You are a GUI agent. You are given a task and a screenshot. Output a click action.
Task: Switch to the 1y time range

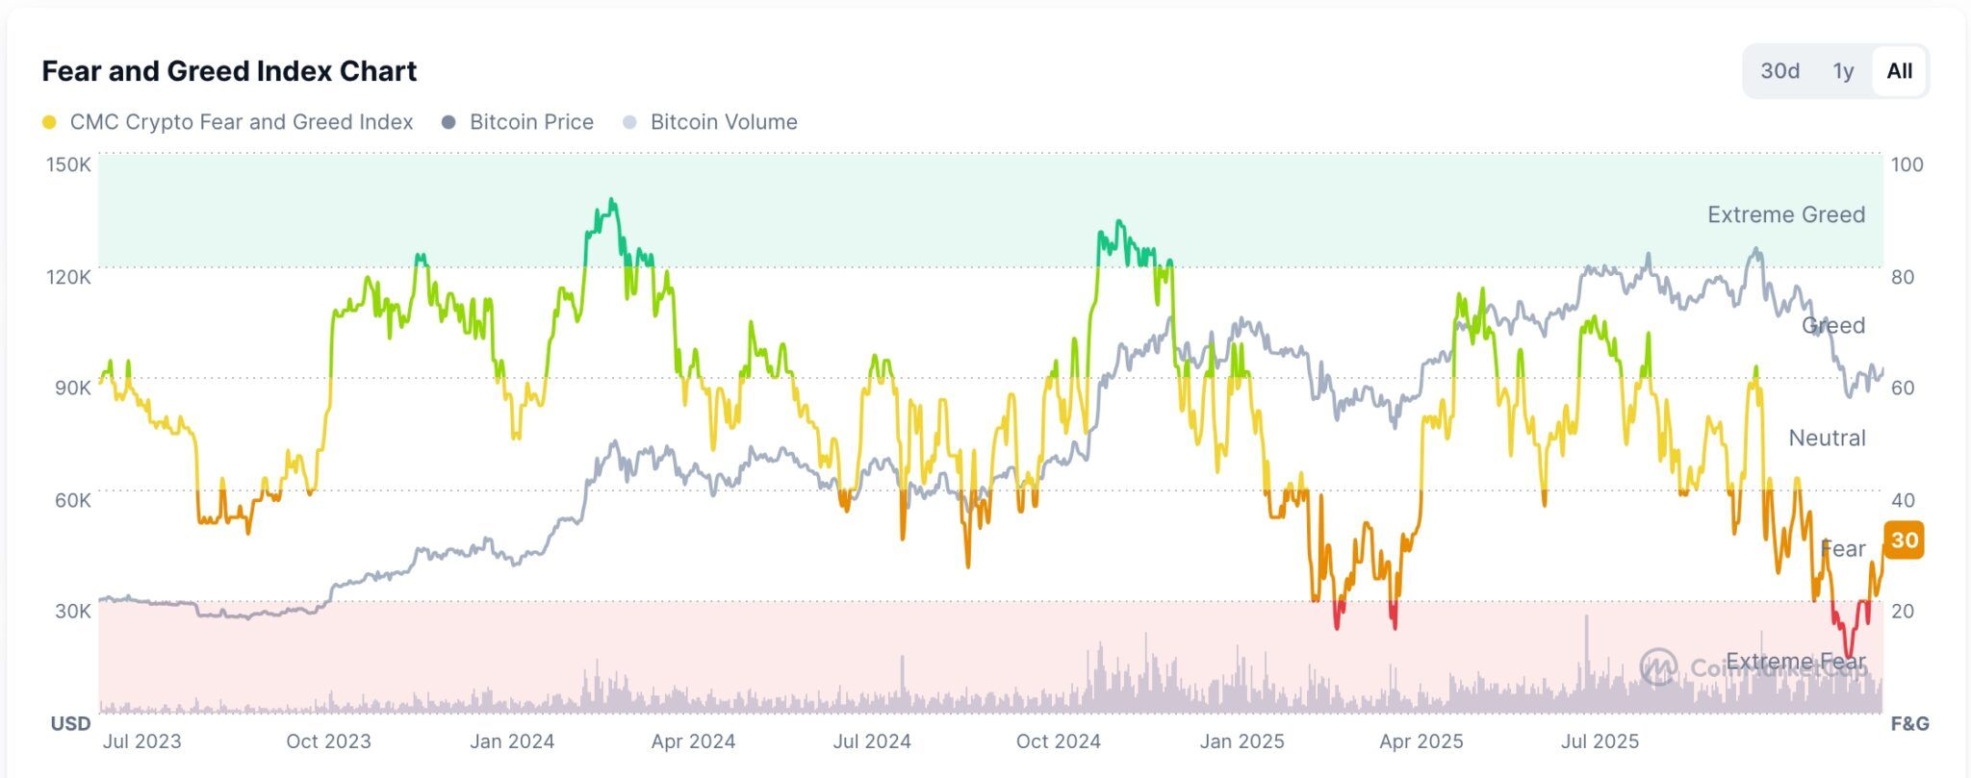(x=1843, y=71)
